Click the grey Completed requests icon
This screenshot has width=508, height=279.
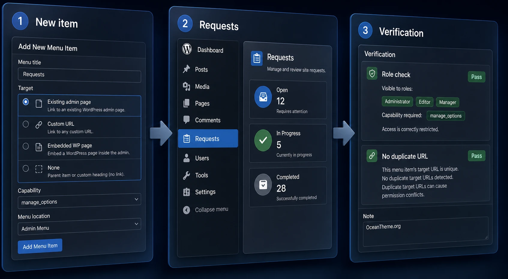pos(263,184)
